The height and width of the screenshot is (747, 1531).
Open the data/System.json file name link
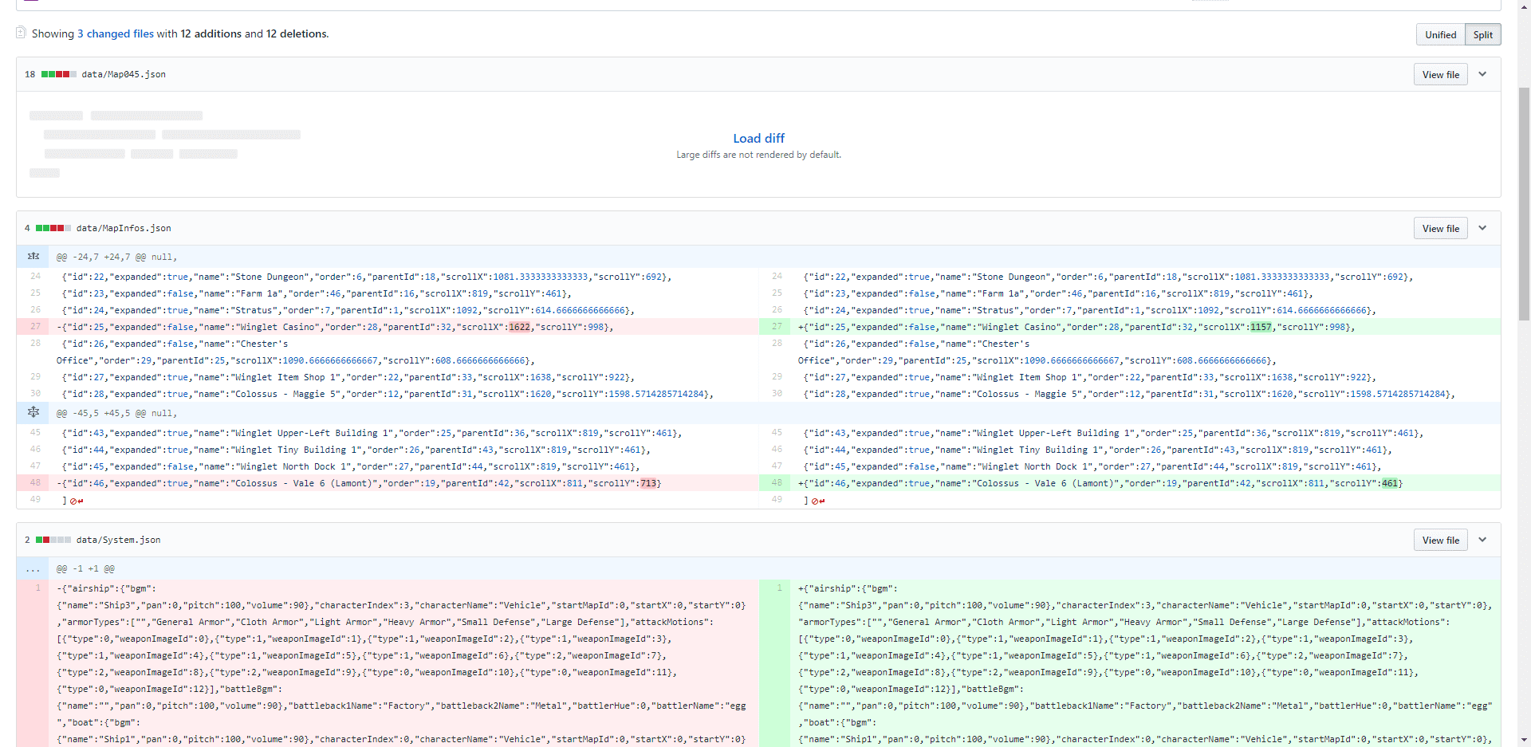(118, 540)
